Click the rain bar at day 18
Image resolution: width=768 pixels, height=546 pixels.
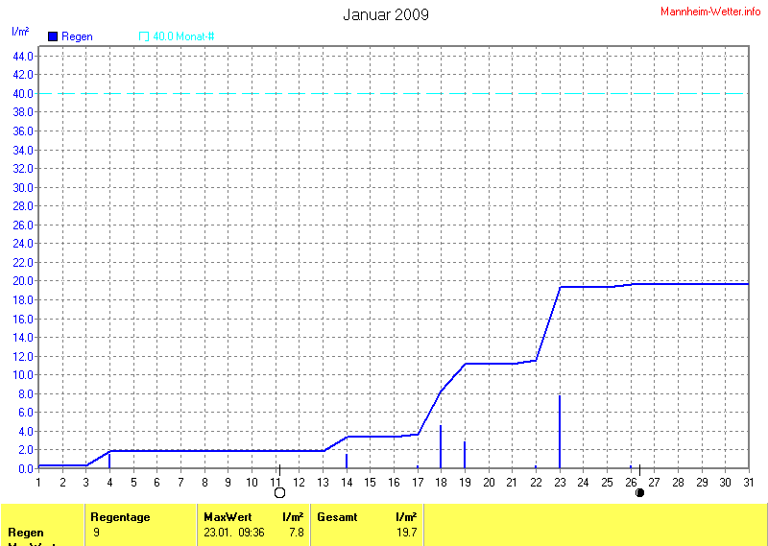coord(441,447)
